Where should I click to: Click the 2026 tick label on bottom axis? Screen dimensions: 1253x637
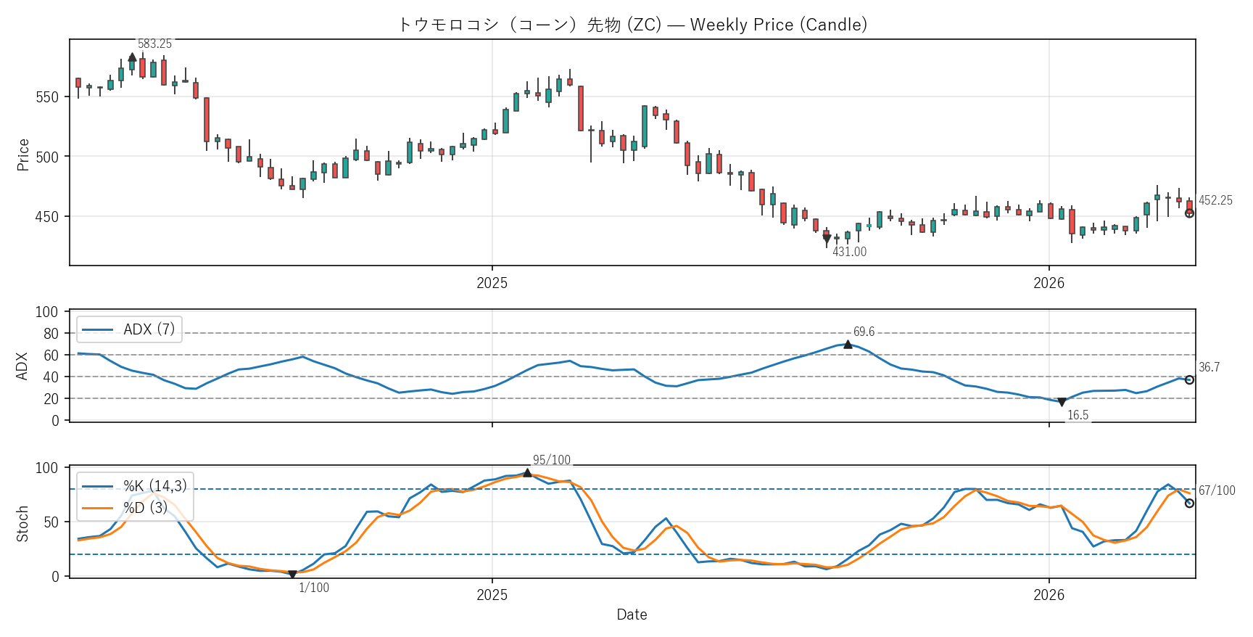(1049, 595)
